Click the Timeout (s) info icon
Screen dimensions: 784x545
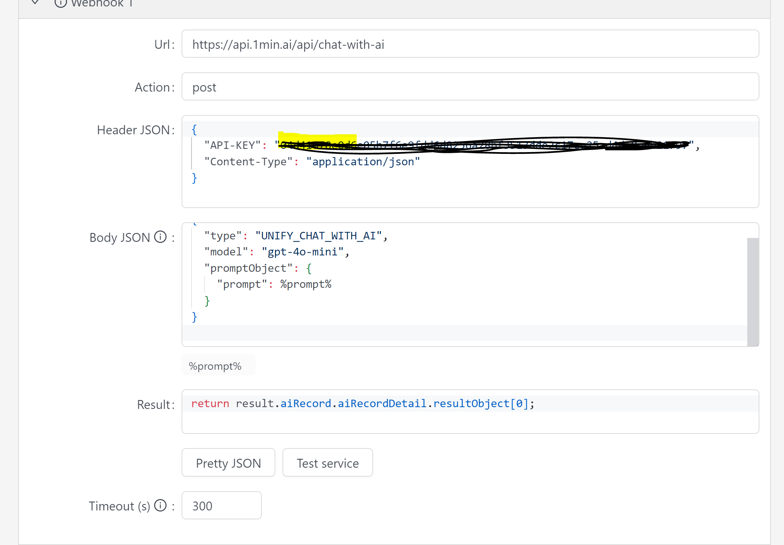click(x=161, y=505)
